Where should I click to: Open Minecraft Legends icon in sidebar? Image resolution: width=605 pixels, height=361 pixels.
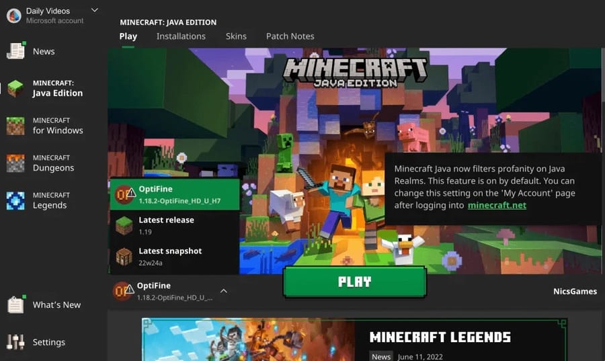tap(15, 200)
